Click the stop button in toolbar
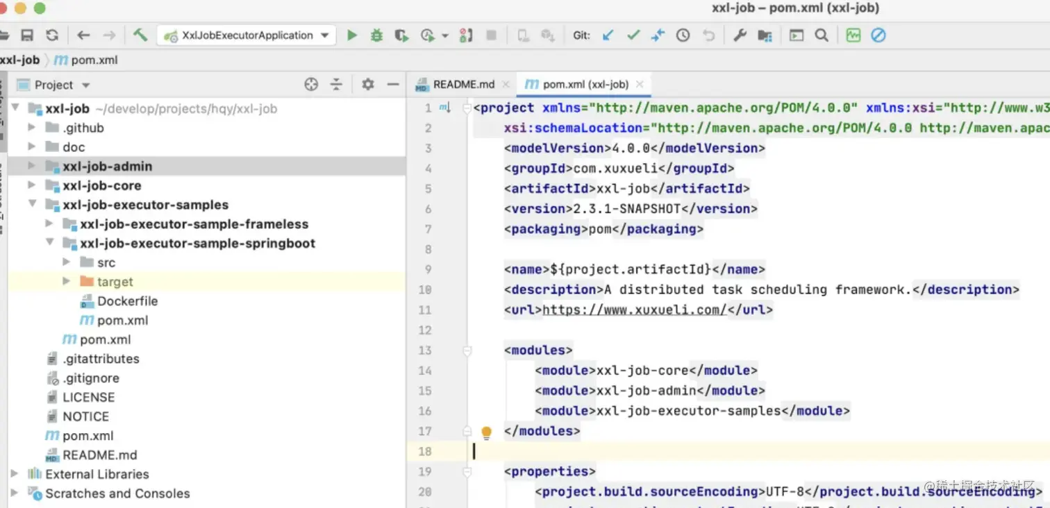The height and width of the screenshot is (508, 1050). click(492, 35)
